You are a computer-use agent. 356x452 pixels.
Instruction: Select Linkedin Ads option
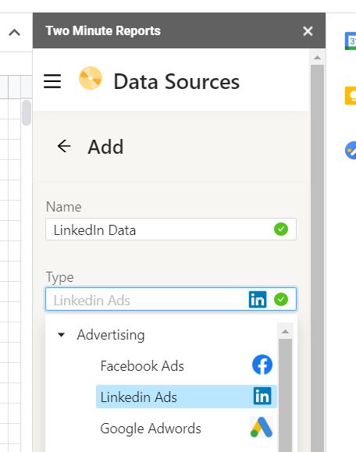tap(187, 397)
